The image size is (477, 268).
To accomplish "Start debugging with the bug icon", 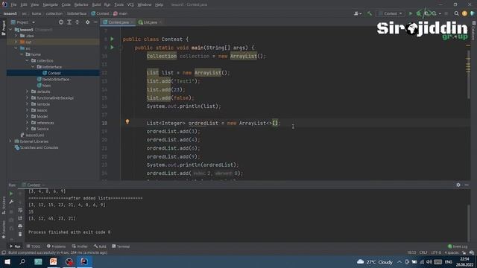I will coord(419,13).
